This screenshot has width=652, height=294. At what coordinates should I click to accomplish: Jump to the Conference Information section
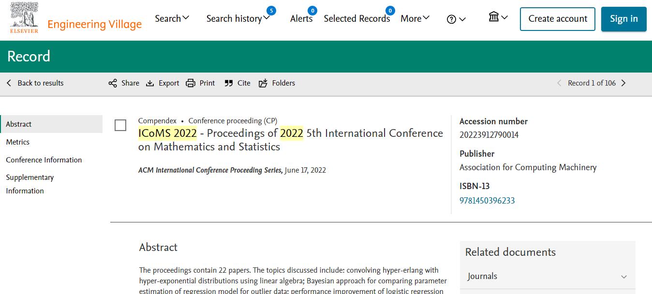click(x=44, y=160)
